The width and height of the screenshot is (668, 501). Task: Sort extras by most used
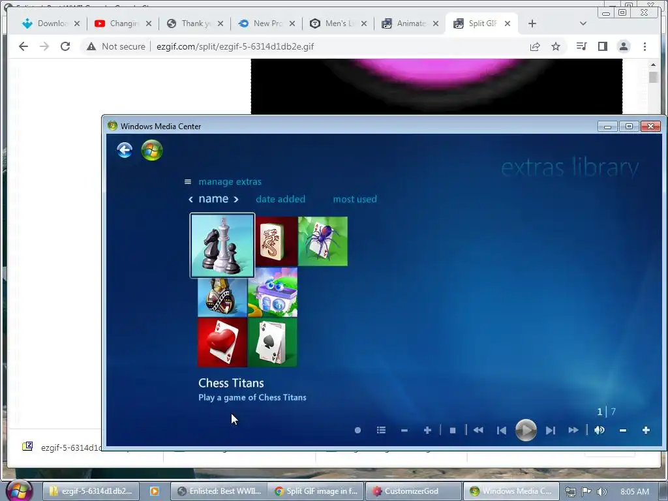[355, 199]
